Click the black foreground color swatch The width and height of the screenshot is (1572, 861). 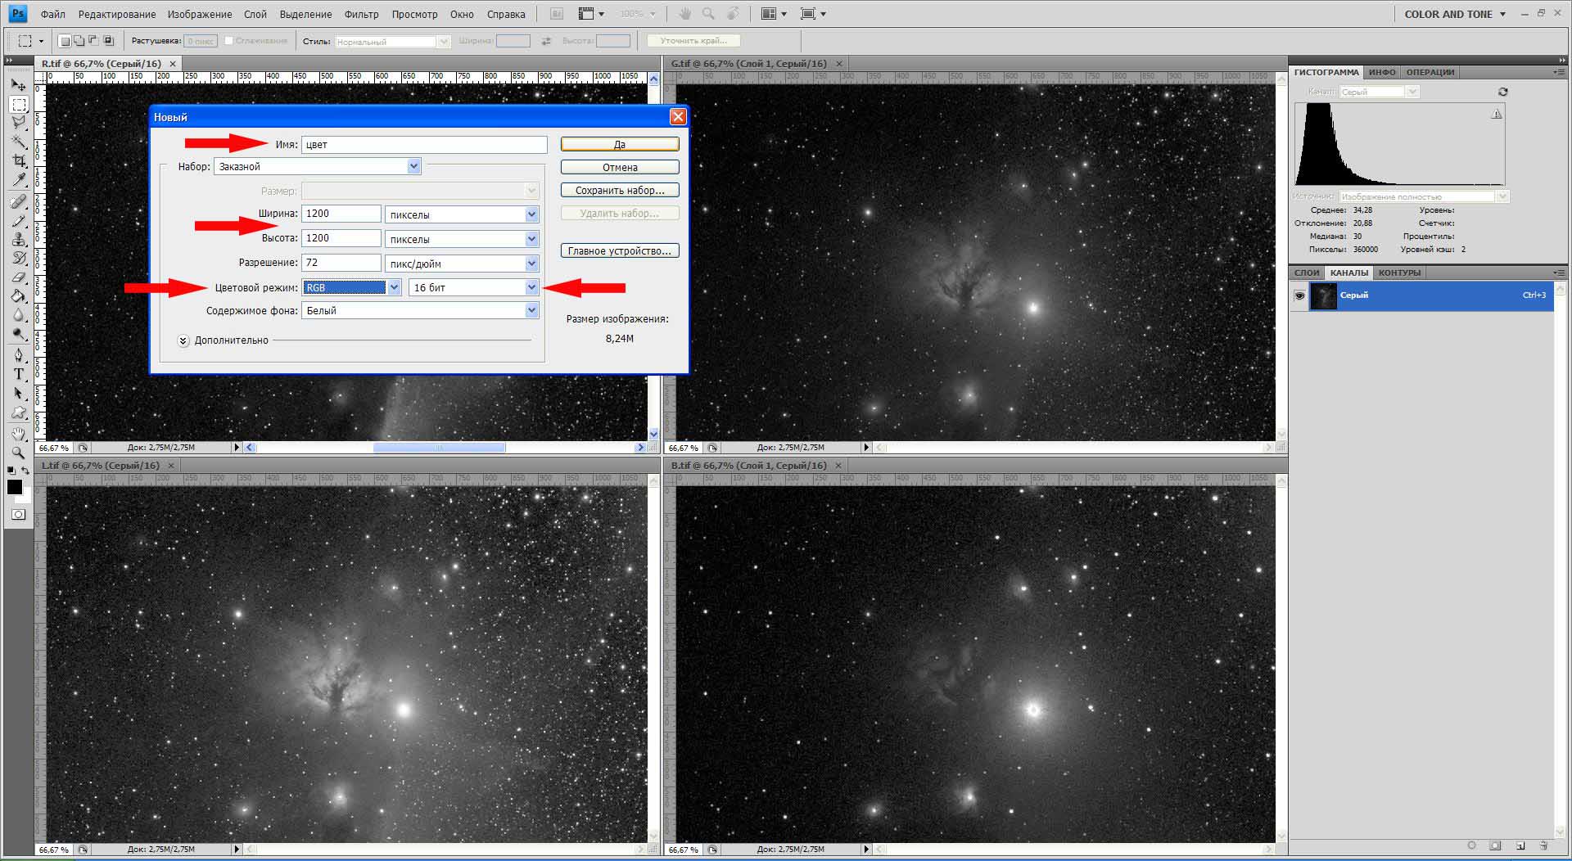[x=15, y=487]
